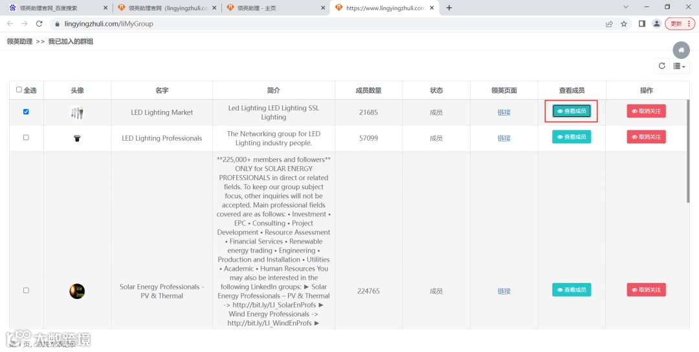699x352 pixels.
Task: Open 链接 for LED Lighting Professionals
Action: [504, 138]
